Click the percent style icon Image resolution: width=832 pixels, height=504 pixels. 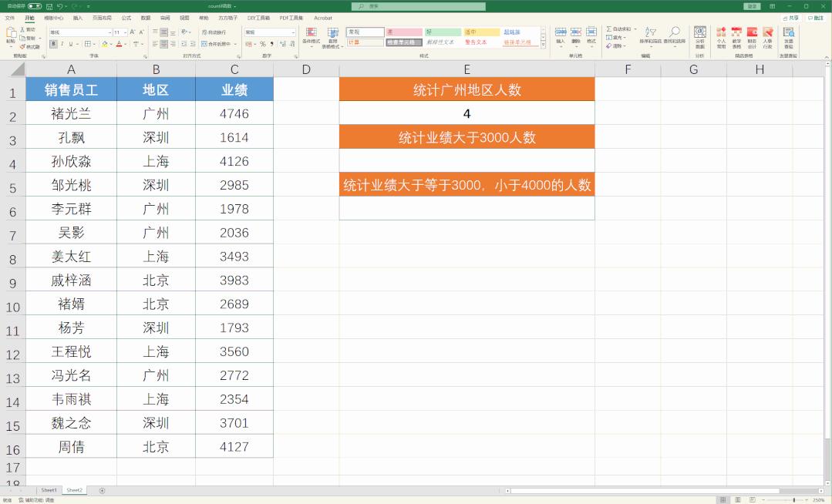[x=261, y=43]
